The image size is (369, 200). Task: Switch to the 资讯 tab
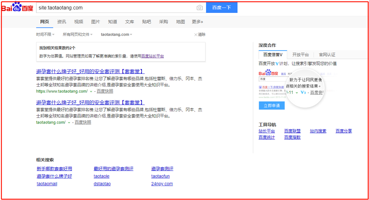click(62, 22)
